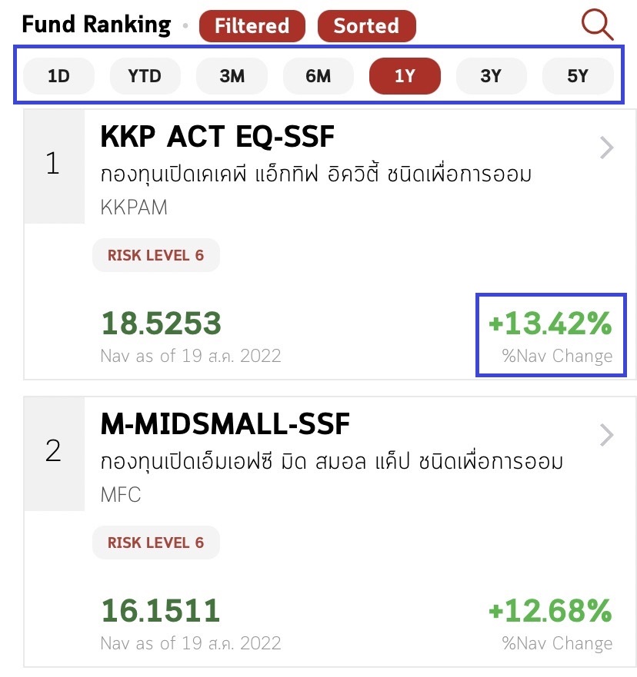The image size is (637, 677).
Task: Click the +12.68% Nav Change value
Action: click(550, 612)
